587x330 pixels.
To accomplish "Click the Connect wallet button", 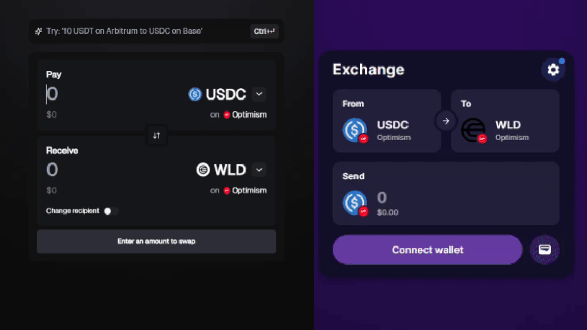I will click(x=427, y=250).
